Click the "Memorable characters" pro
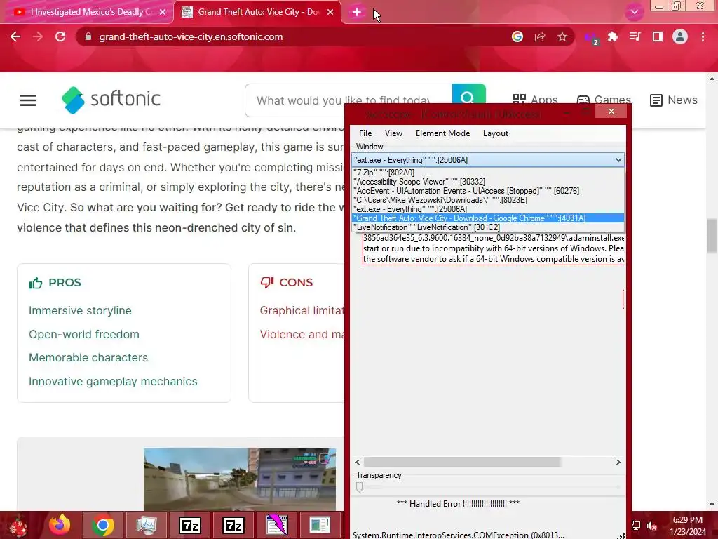 click(x=88, y=357)
